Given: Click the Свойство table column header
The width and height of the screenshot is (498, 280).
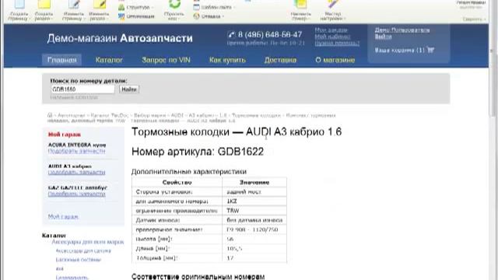Looking at the screenshot, I should tap(177, 183).
